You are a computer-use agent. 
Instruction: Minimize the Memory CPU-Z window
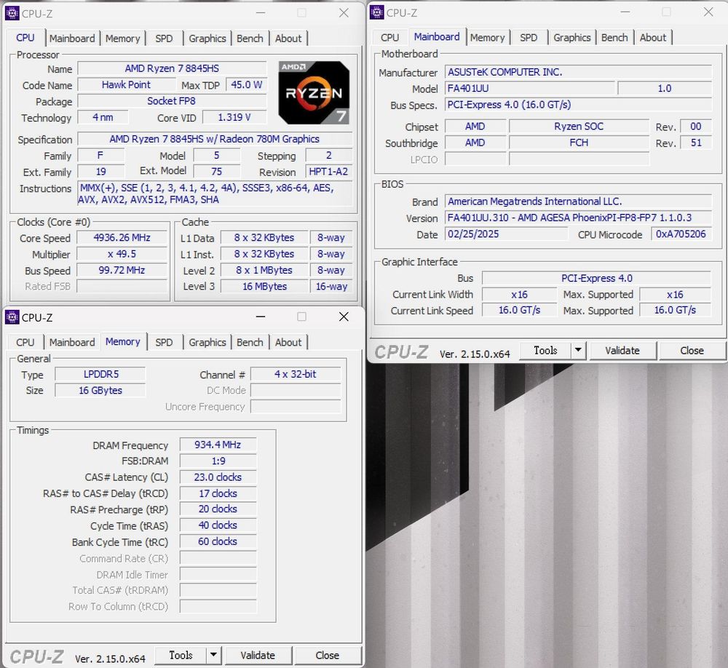tap(261, 317)
